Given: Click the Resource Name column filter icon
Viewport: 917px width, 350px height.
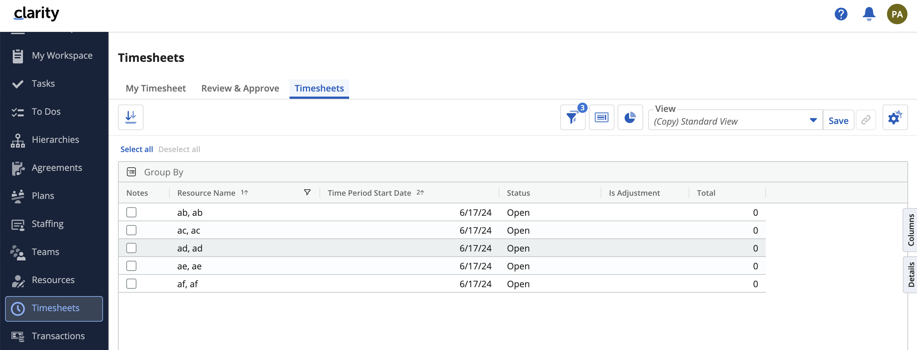Looking at the screenshot, I should pos(307,193).
